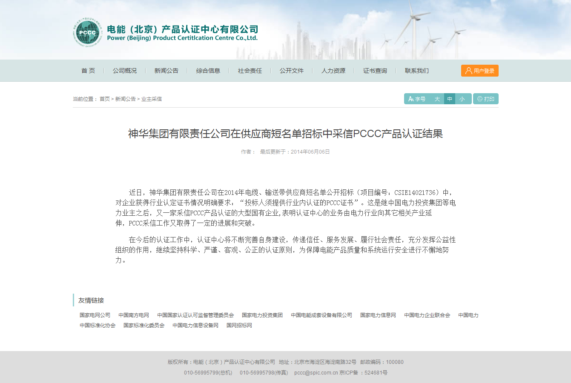This screenshot has width=571, height=383.
Task: Open the 中国电力 link at row end
Action: [468, 315]
